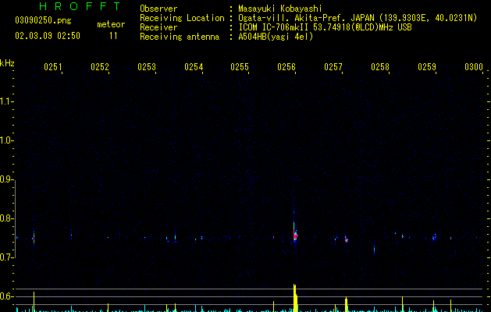The width and height of the screenshot is (491, 312).
Task: Click the date stamp 02.03.09 02:50
Action: (48, 36)
